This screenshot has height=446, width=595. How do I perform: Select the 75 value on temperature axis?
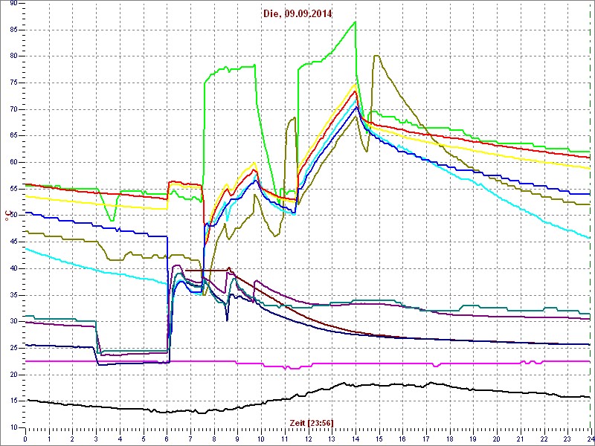point(13,83)
